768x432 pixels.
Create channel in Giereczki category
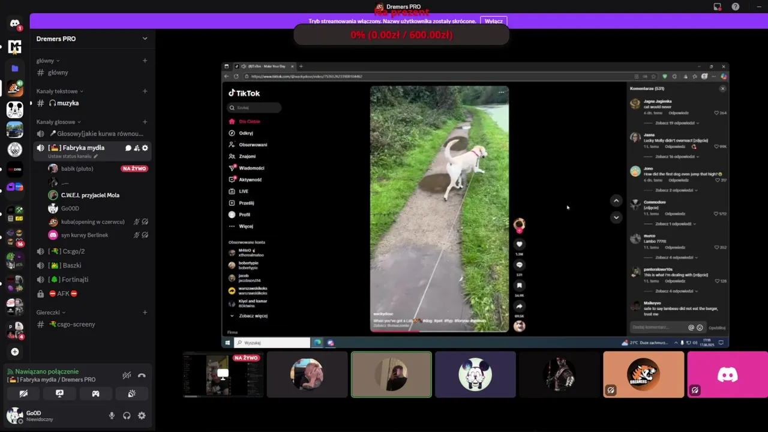click(x=145, y=313)
